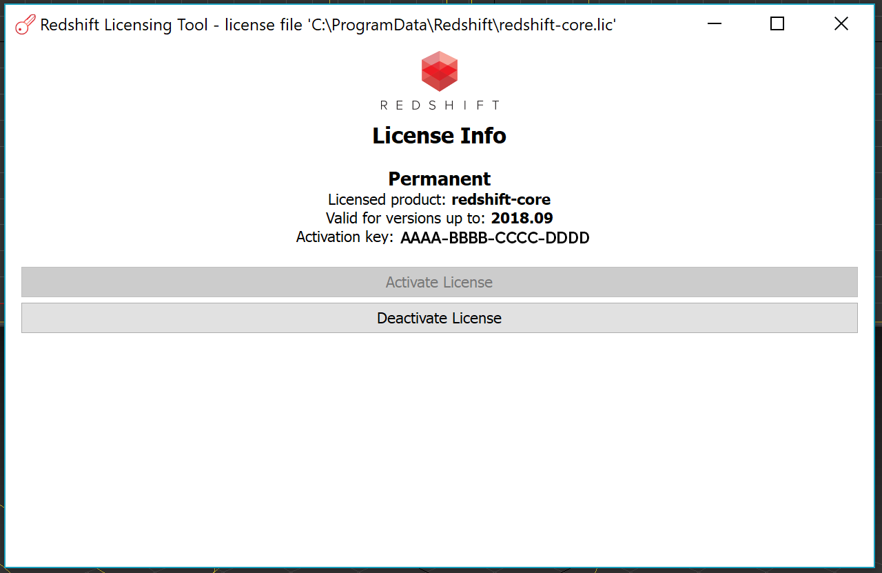Click empty white area below Deactivate License
Image resolution: width=882 pixels, height=573 pixels.
point(440,448)
